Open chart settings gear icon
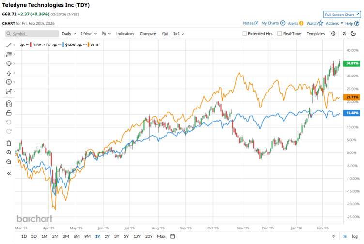 pyautogui.click(x=333, y=34)
